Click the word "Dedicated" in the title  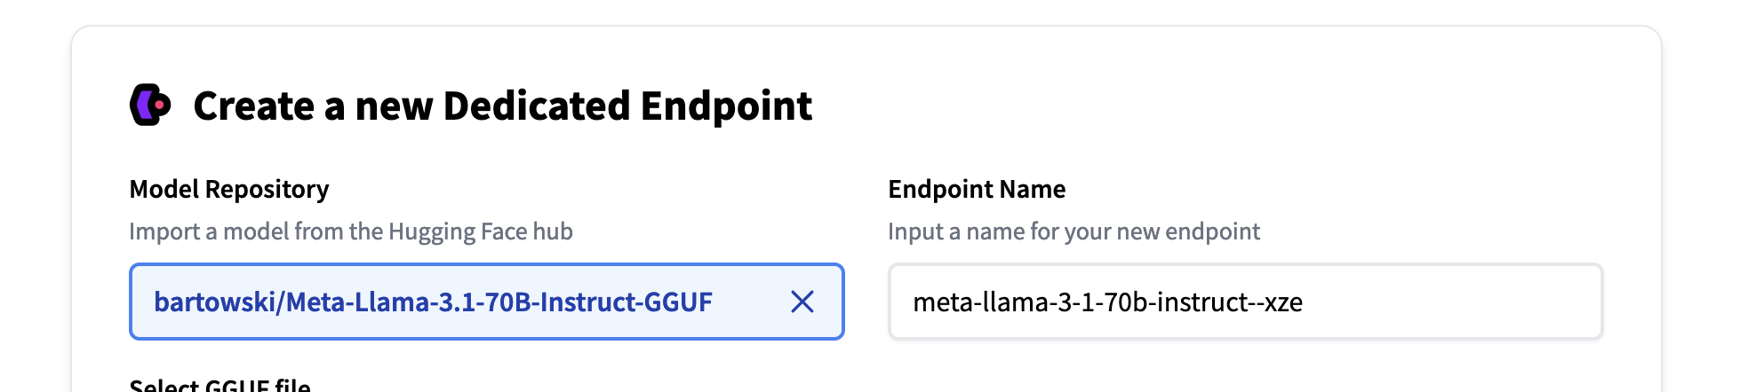pyautogui.click(x=536, y=106)
